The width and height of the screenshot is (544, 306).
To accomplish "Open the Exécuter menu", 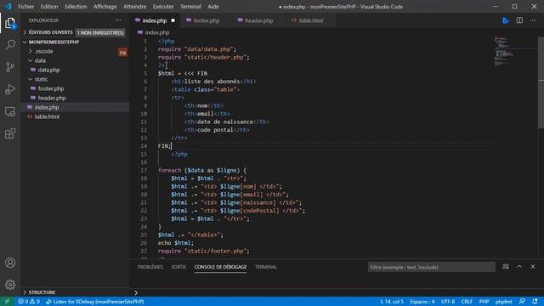I will (163, 6).
